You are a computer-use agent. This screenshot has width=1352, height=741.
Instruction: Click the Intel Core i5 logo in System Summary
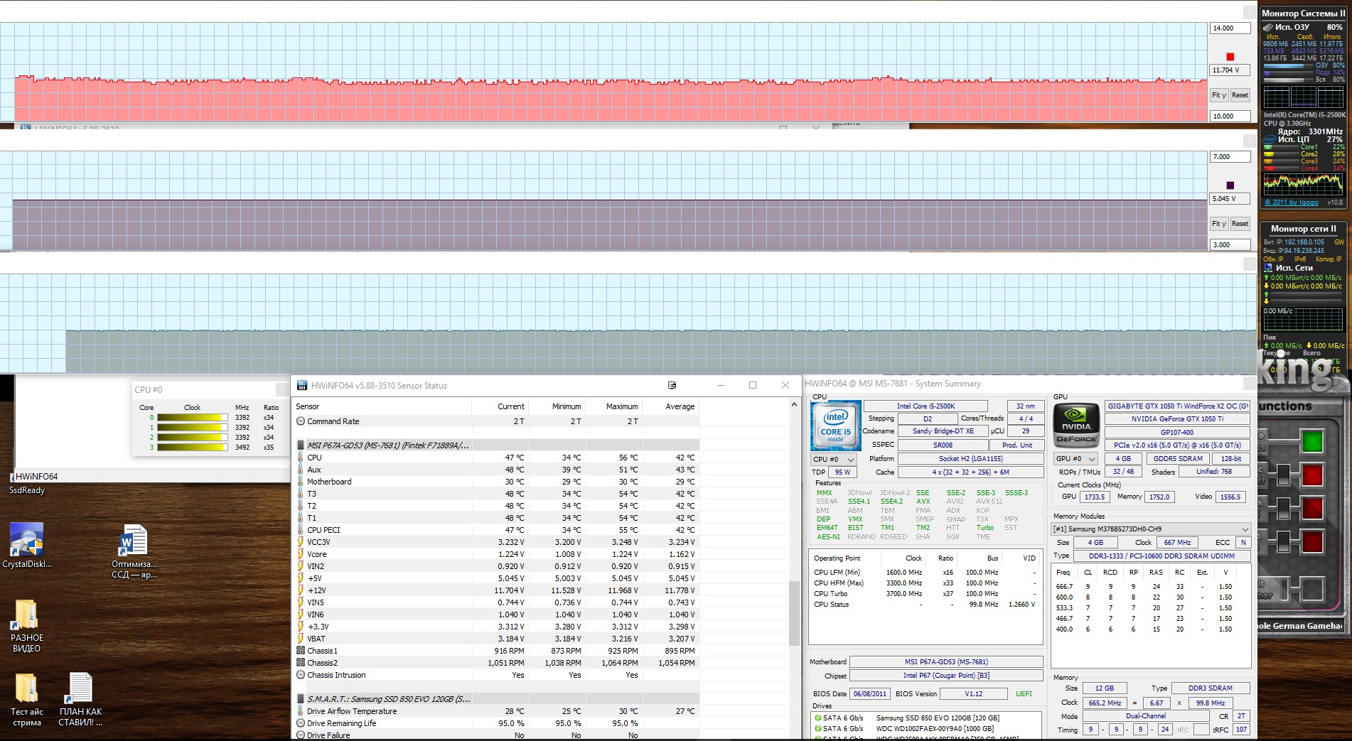[x=835, y=426]
